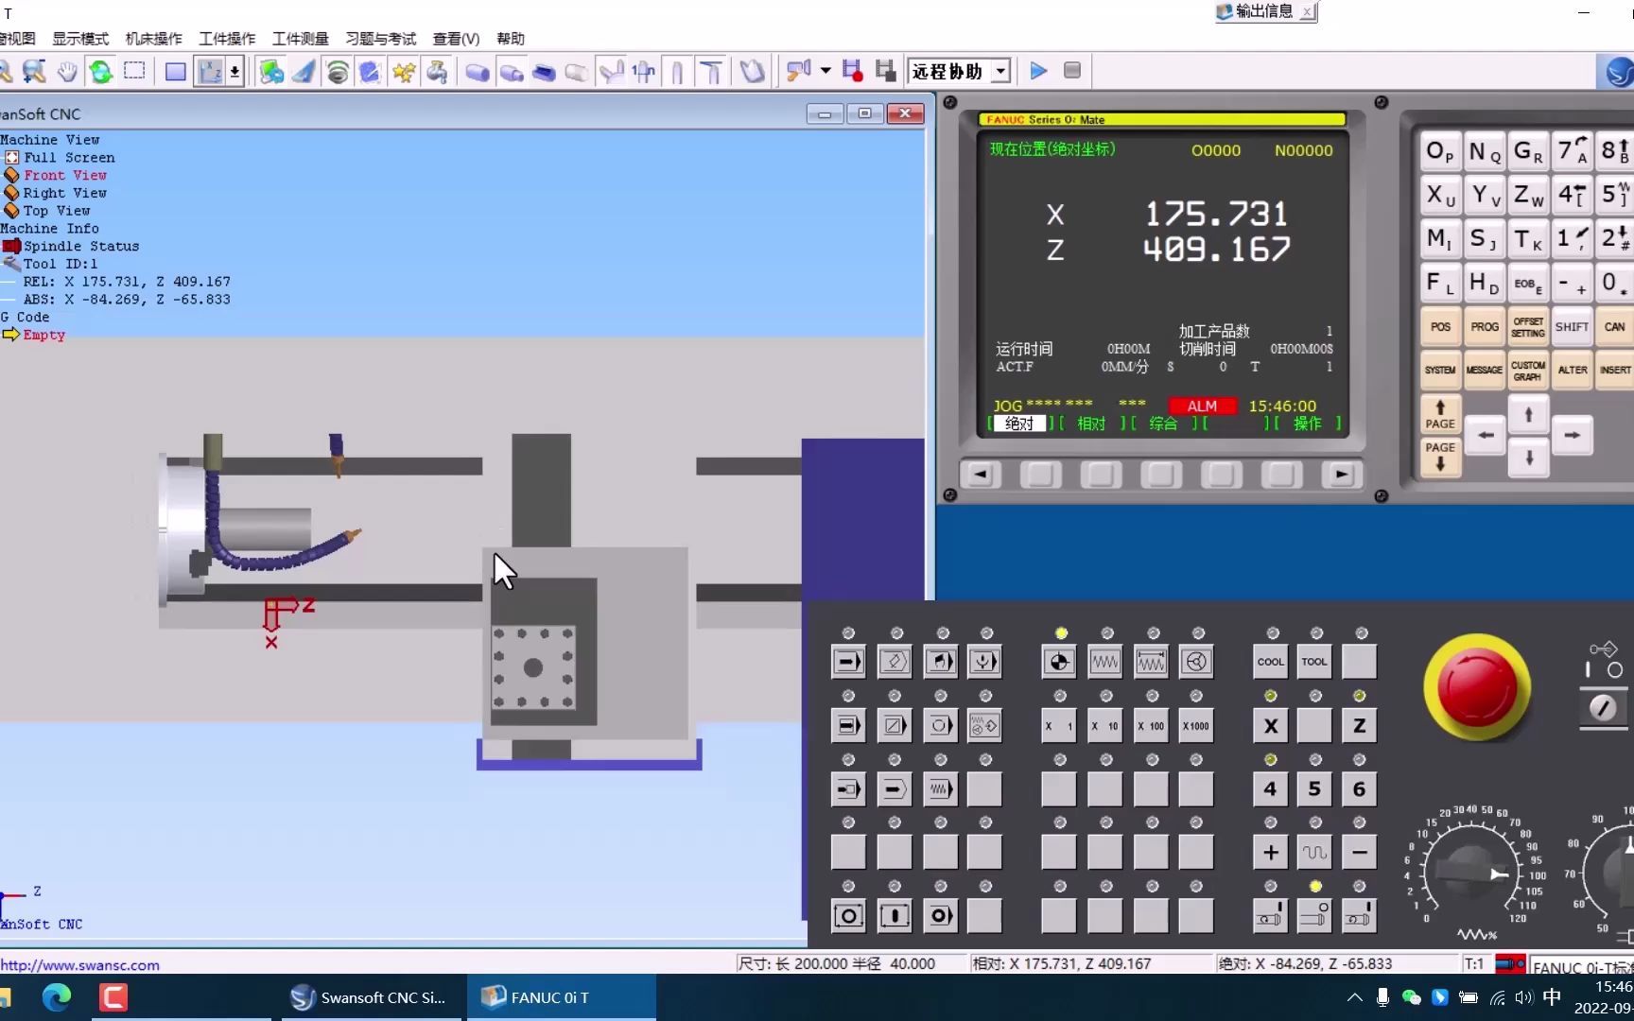Expand the dropdown arrow beside the flag icon
This screenshot has width=1634, height=1021.
(826, 71)
